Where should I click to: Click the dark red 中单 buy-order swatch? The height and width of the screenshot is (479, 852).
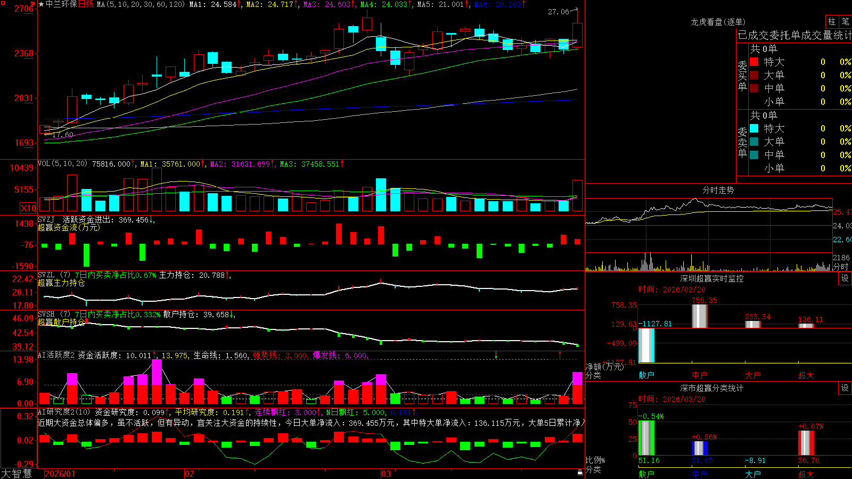754,88
